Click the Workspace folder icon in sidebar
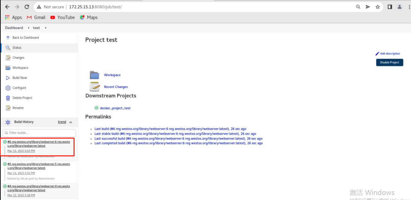Screen dimensions: 411x200 (8, 68)
